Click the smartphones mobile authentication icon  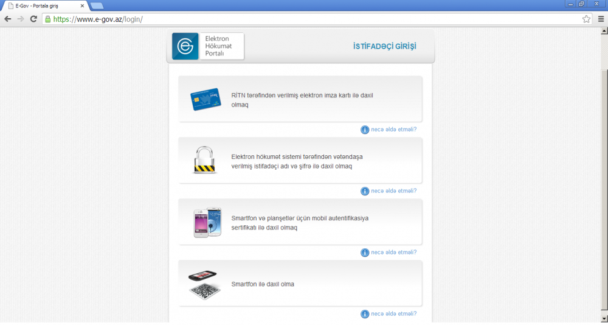pos(208,222)
